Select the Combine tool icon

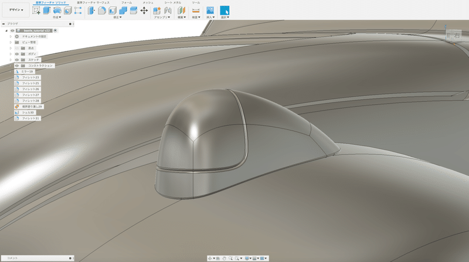[x=123, y=11]
